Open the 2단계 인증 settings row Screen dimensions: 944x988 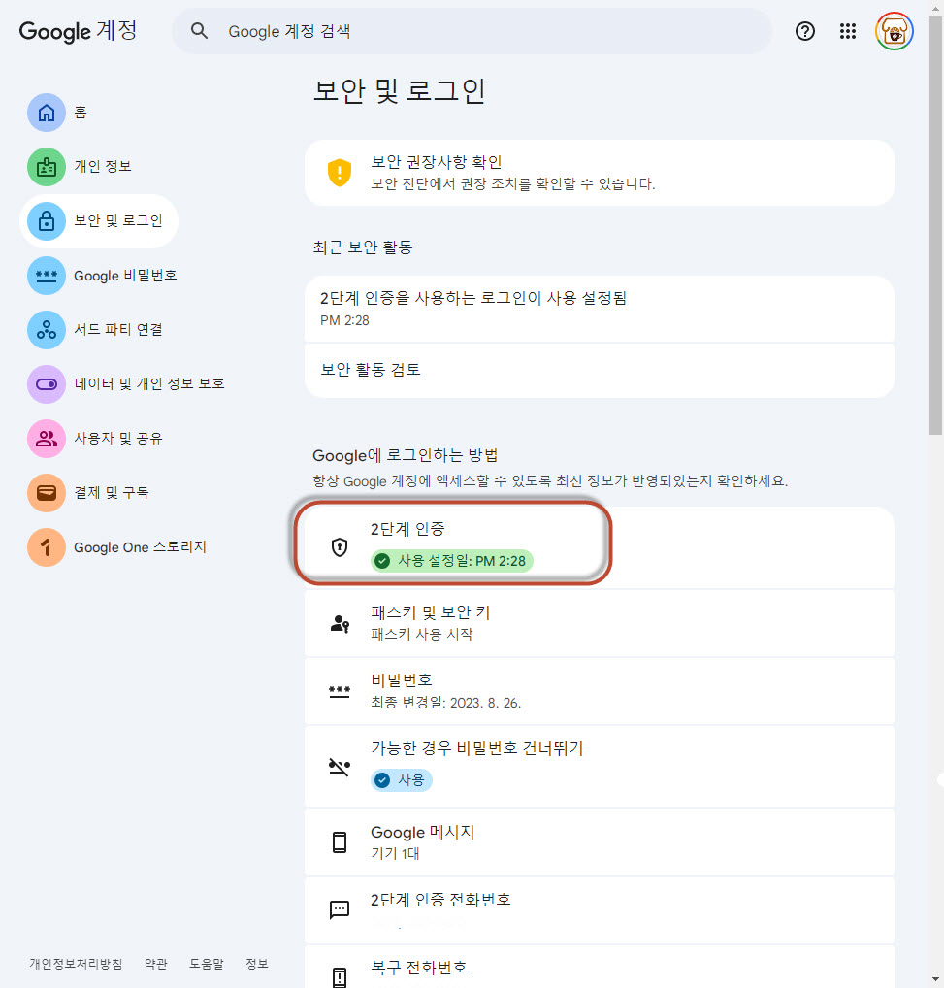(x=598, y=547)
